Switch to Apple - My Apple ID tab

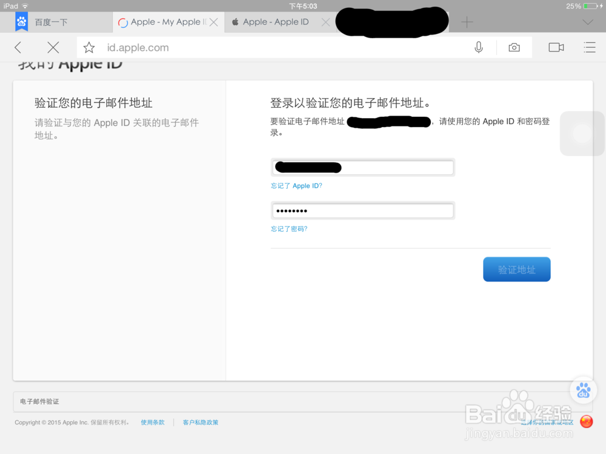pyautogui.click(x=168, y=22)
